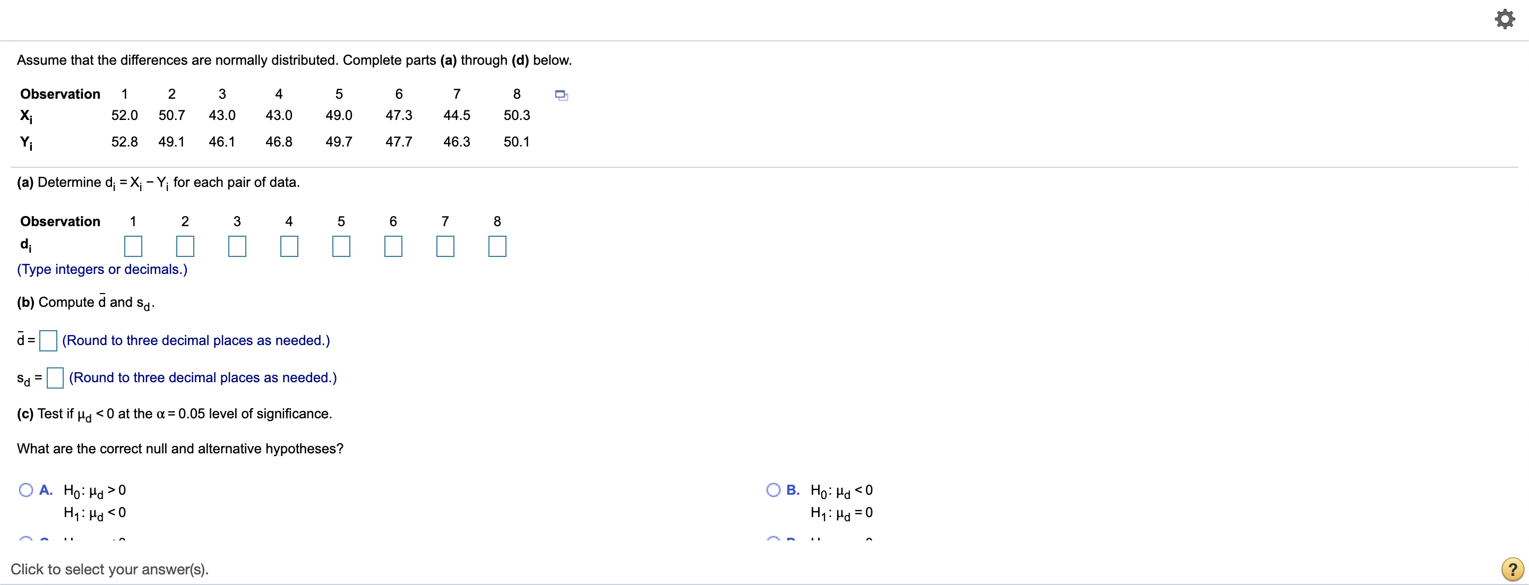Open the settings gear icon
Viewport: 1529px width, 585px height.
1505,19
